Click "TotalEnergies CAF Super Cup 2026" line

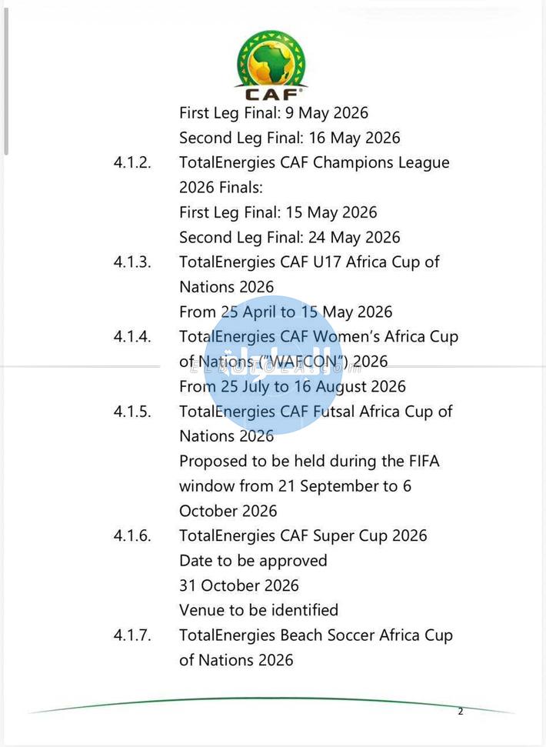[x=302, y=536]
